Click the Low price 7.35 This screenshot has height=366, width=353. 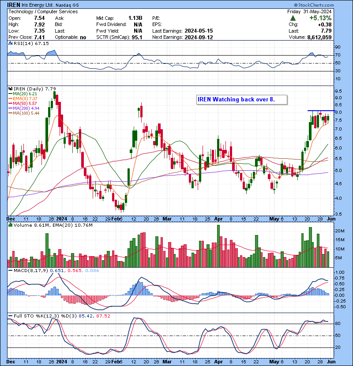coord(39,31)
